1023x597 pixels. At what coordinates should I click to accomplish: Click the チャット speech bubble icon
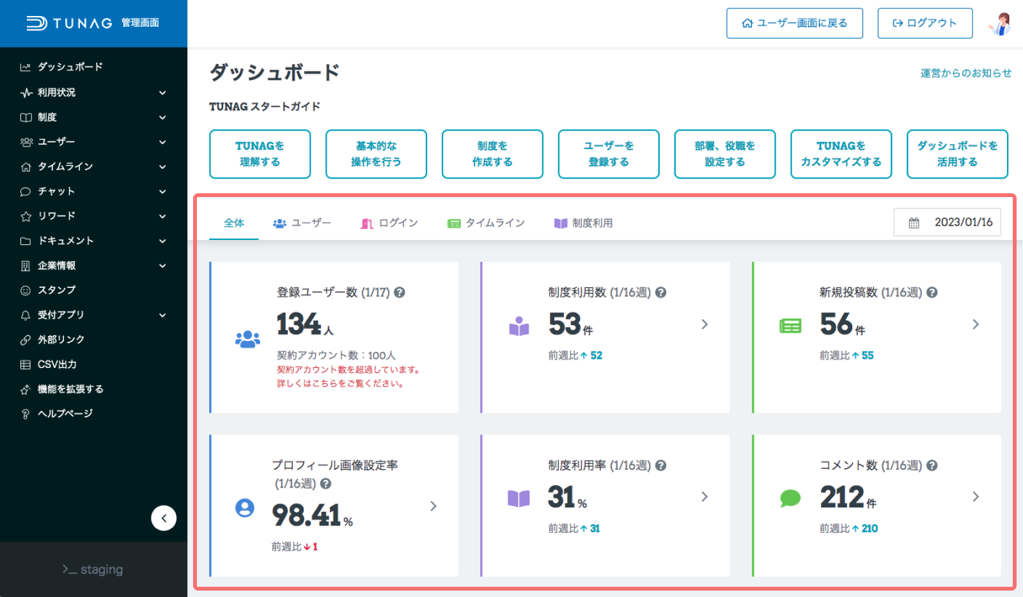pyautogui.click(x=26, y=191)
